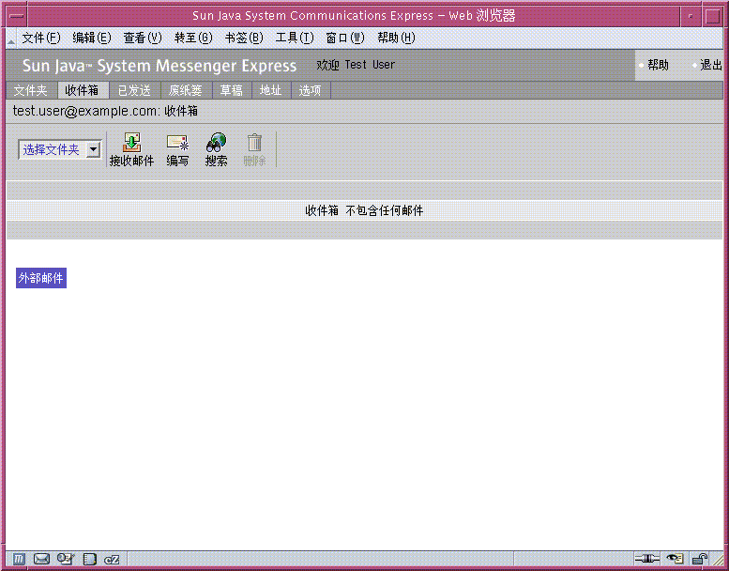Switch to the 文件夹 tab
The width and height of the screenshot is (729, 571).
31,90
